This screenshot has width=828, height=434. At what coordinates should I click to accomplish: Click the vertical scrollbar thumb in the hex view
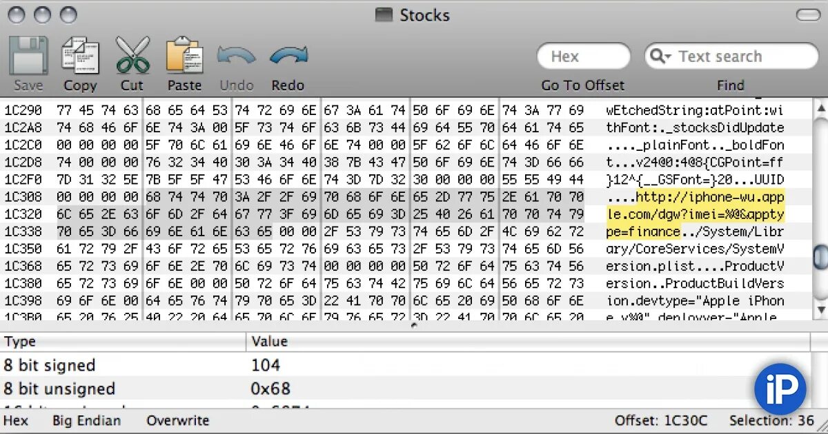coord(820,256)
